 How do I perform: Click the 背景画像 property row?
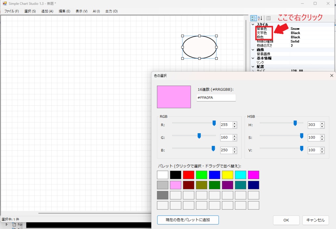pos(292,54)
